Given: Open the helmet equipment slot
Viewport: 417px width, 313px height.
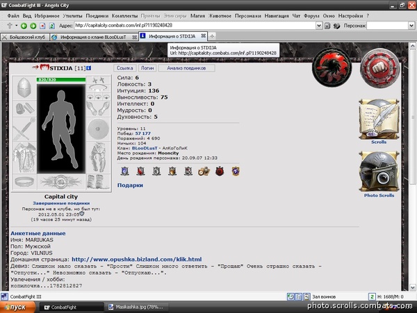Looking at the screenshot, I should pyautogui.click(x=24, y=88).
